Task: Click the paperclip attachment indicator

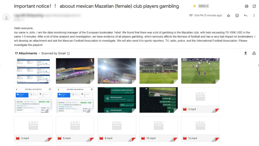Action: [x=191, y=15]
